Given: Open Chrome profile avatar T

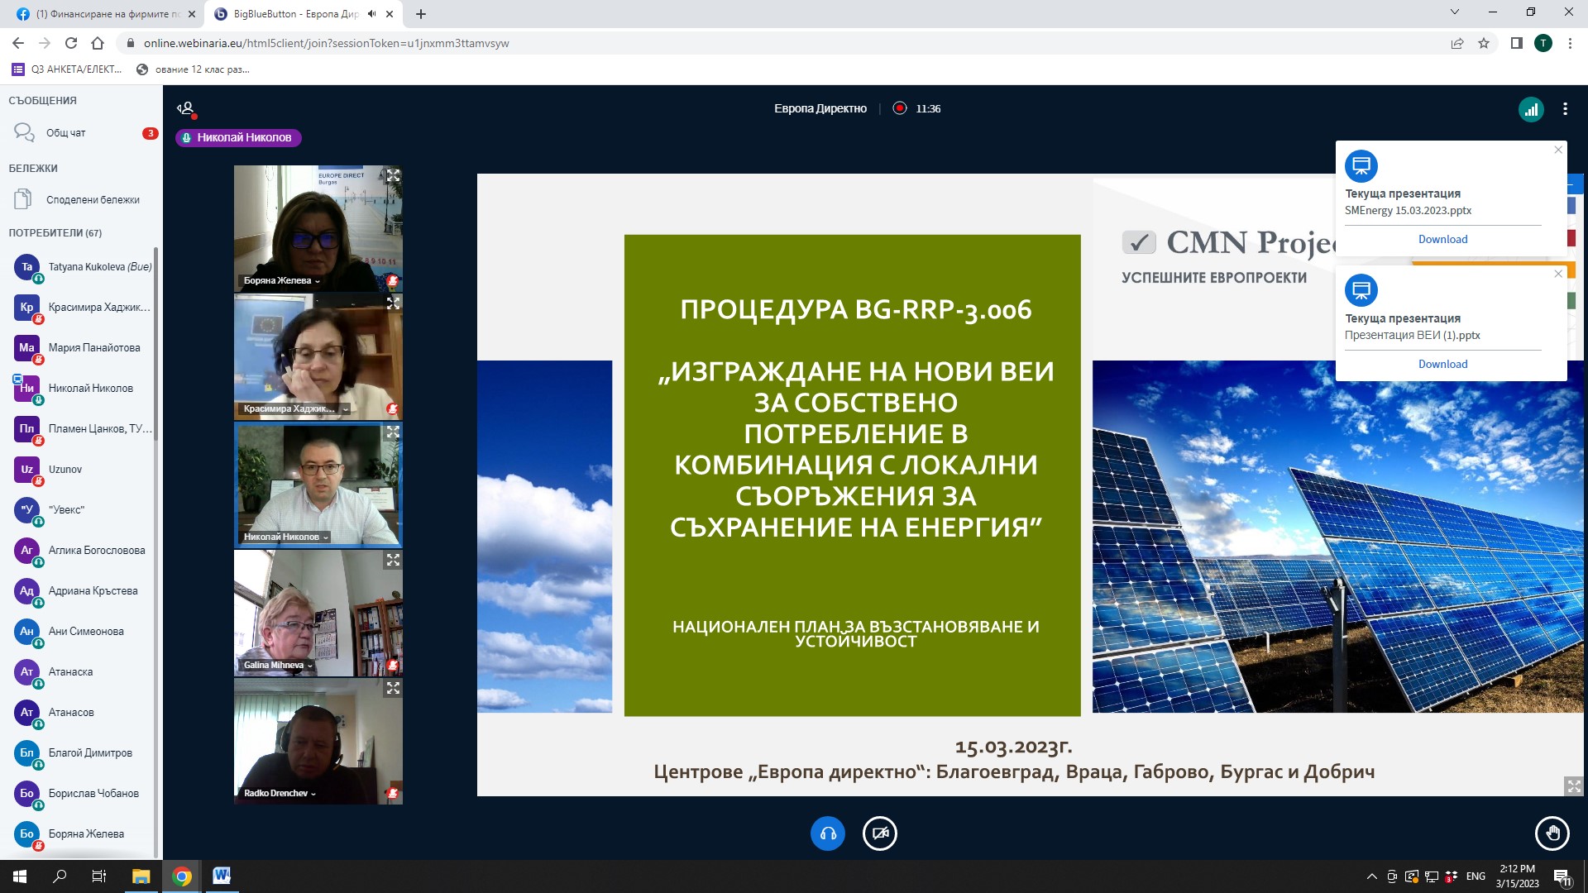Looking at the screenshot, I should coord(1543,43).
